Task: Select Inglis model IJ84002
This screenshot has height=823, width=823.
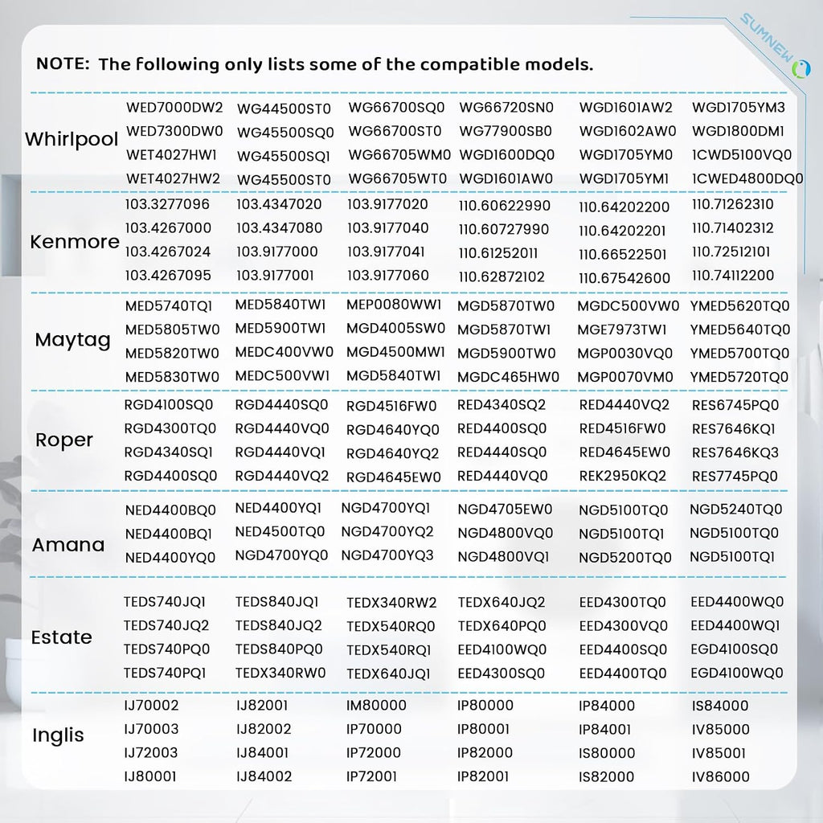Action: click(x=264, y=776)
